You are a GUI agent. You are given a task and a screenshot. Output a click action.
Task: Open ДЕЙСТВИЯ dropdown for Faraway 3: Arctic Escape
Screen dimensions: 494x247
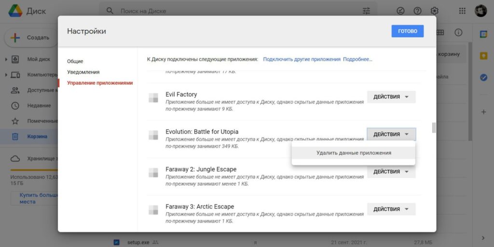tap(391, 209)
